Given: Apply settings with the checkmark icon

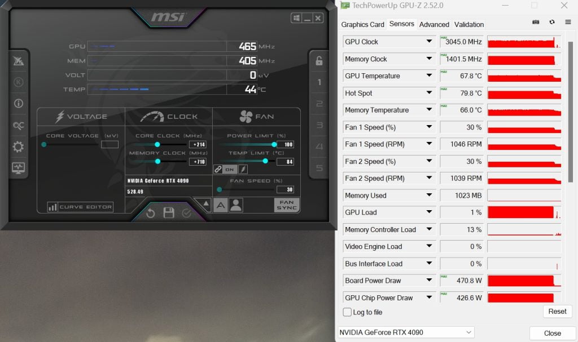Looking at the screenshot, I should point(186,213).
